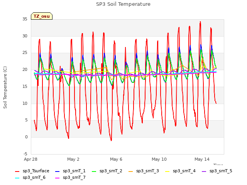The image size is (247, 185).
Task: Select the sp3_smT_3 legend label
Action: click(x=147, y=171)
